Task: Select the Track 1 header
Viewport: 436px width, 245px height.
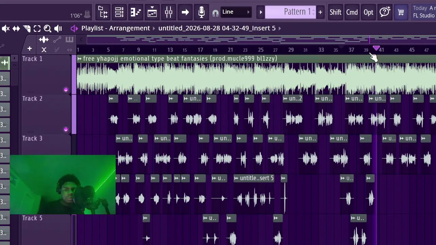Action: [x=46, y=75]
